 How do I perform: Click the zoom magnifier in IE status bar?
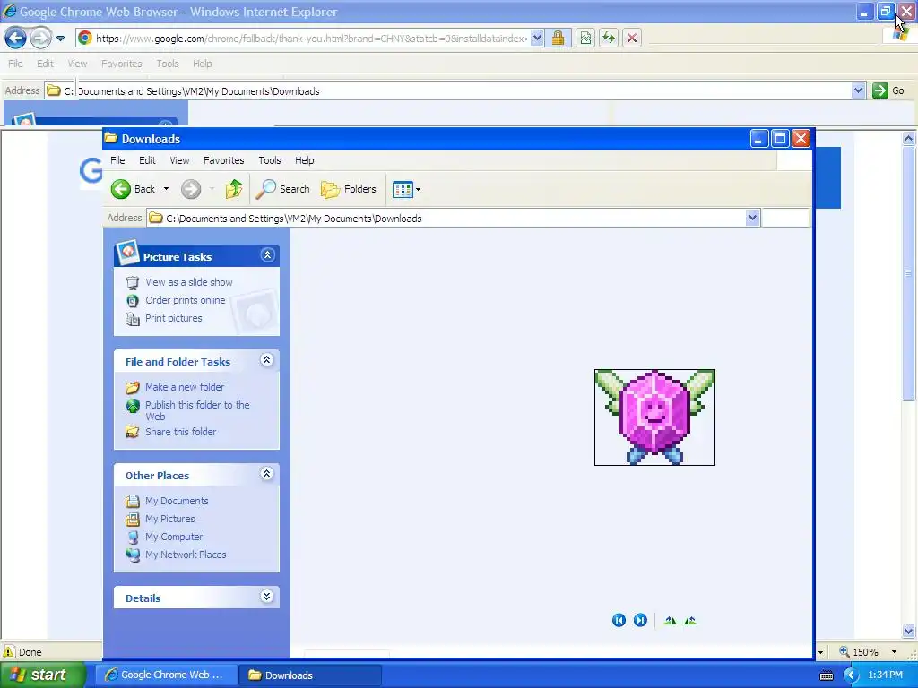(x=844, y=651)
